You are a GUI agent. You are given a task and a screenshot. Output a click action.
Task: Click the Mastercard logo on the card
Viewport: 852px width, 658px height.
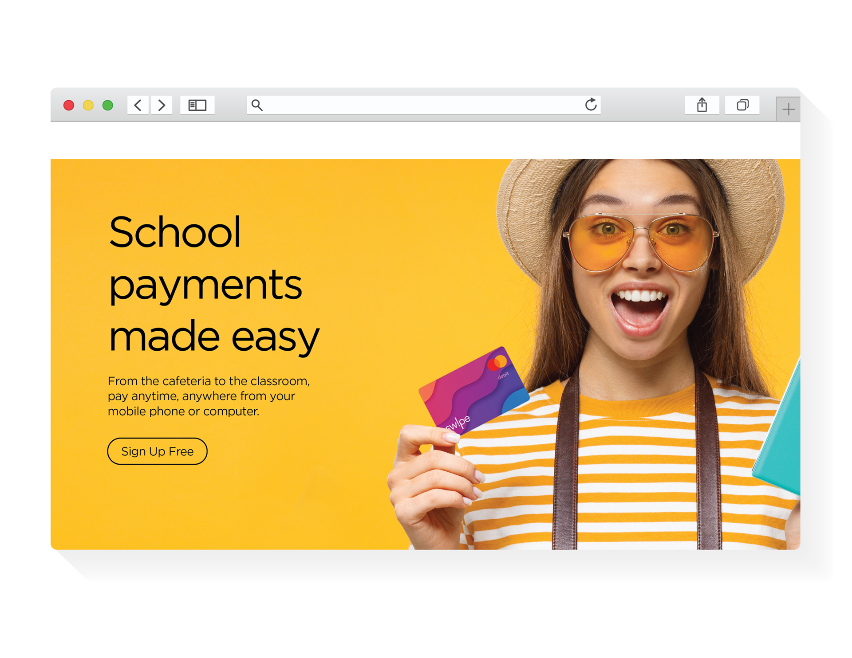[x=497, y=363]
